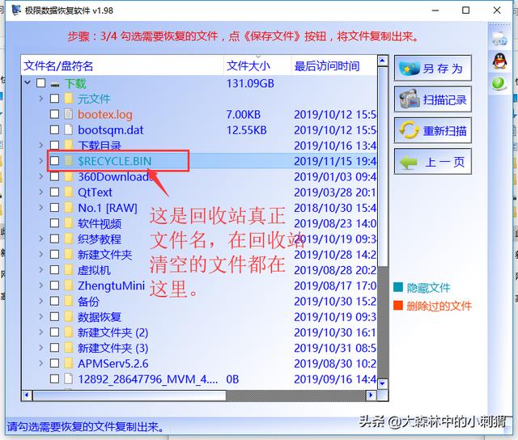Click the 备份 folder icon
Viewport: 518px width, 440px height.
tap(68, 301)
